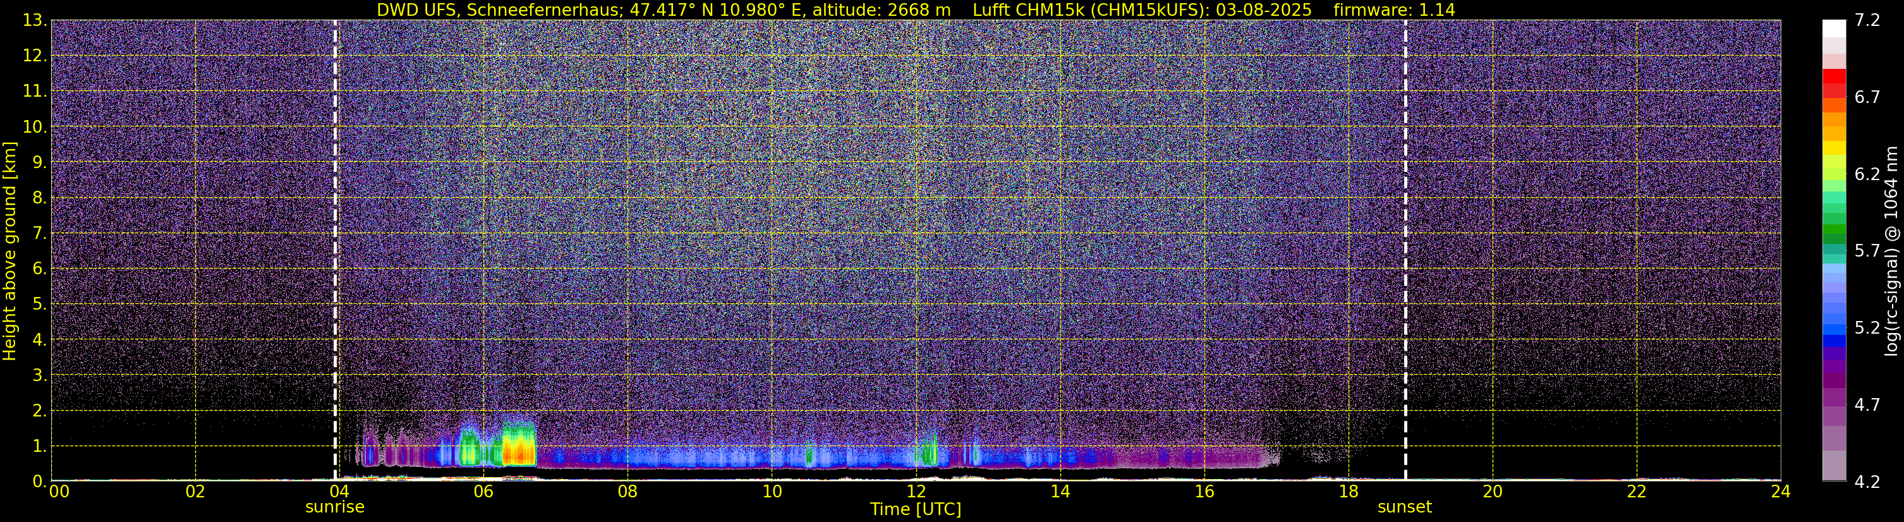Click the height axis tick '5.'
The image size is (1904, 522).
(40, 304)
